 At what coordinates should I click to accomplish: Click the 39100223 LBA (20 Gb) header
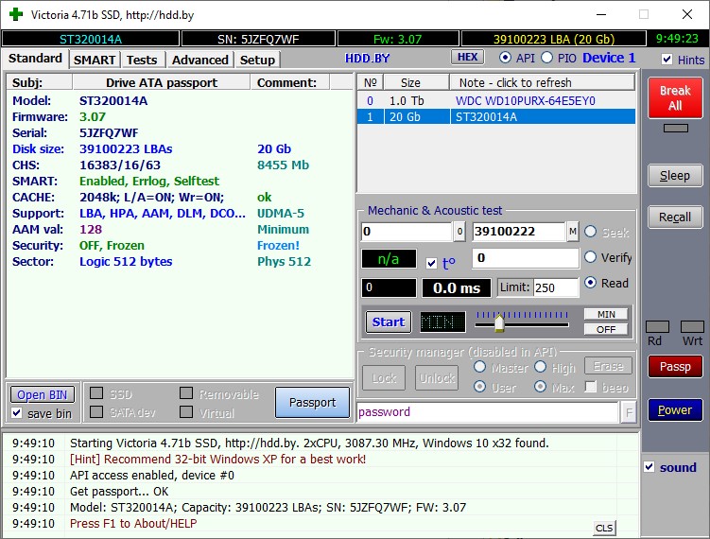pos(554,39)
